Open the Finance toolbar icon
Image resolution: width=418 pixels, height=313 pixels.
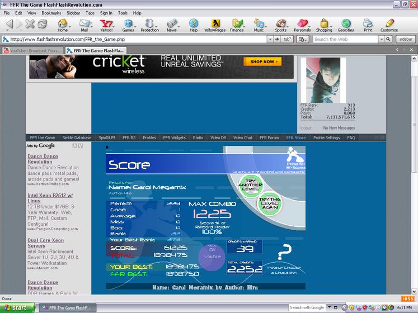(x=237, y=26)
